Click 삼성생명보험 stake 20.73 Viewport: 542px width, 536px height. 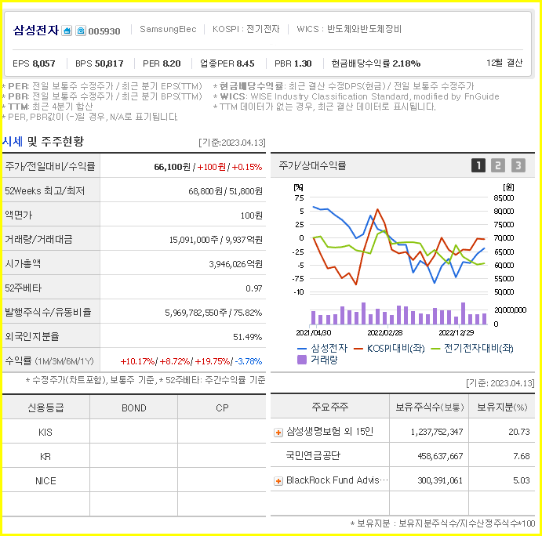point(519,432)
